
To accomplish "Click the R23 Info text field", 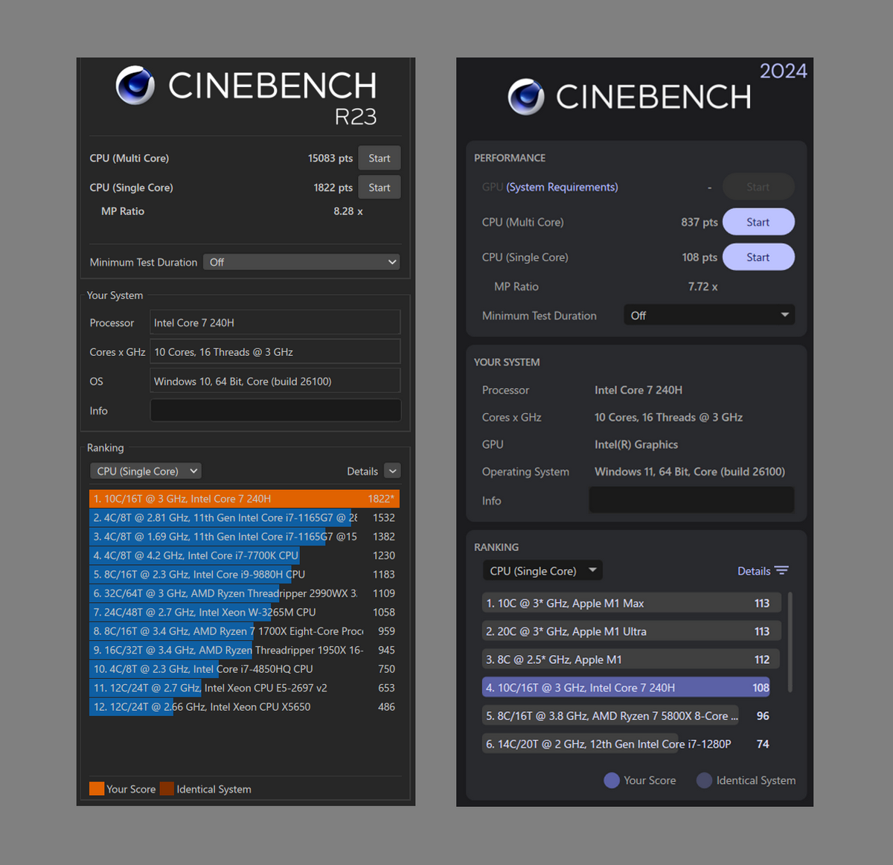I will (x=275, y=411).
